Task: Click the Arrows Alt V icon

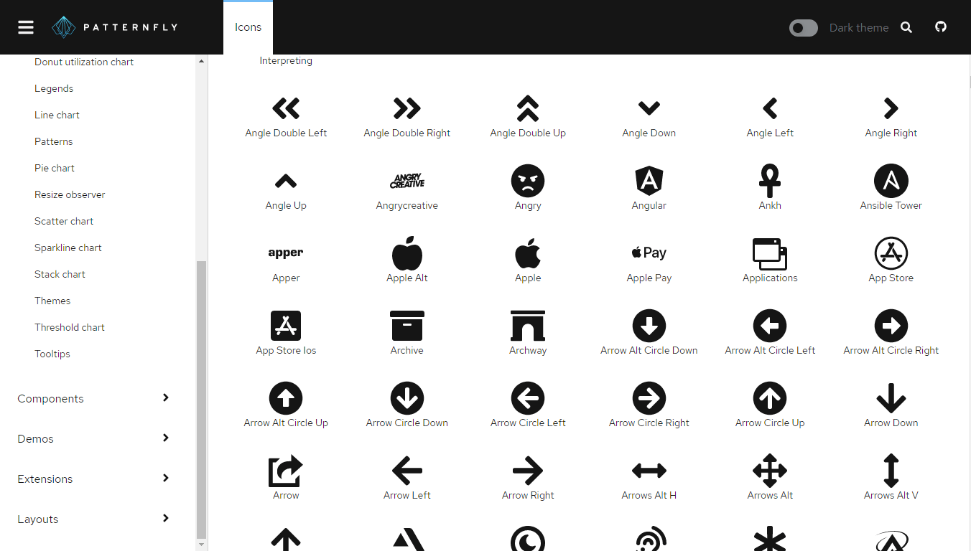Action: pyautogui.click(x=891, y=471)
